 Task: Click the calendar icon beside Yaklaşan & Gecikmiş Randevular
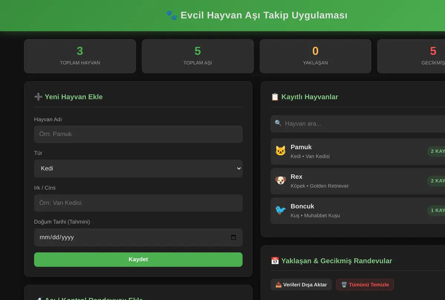coord(275,261)
